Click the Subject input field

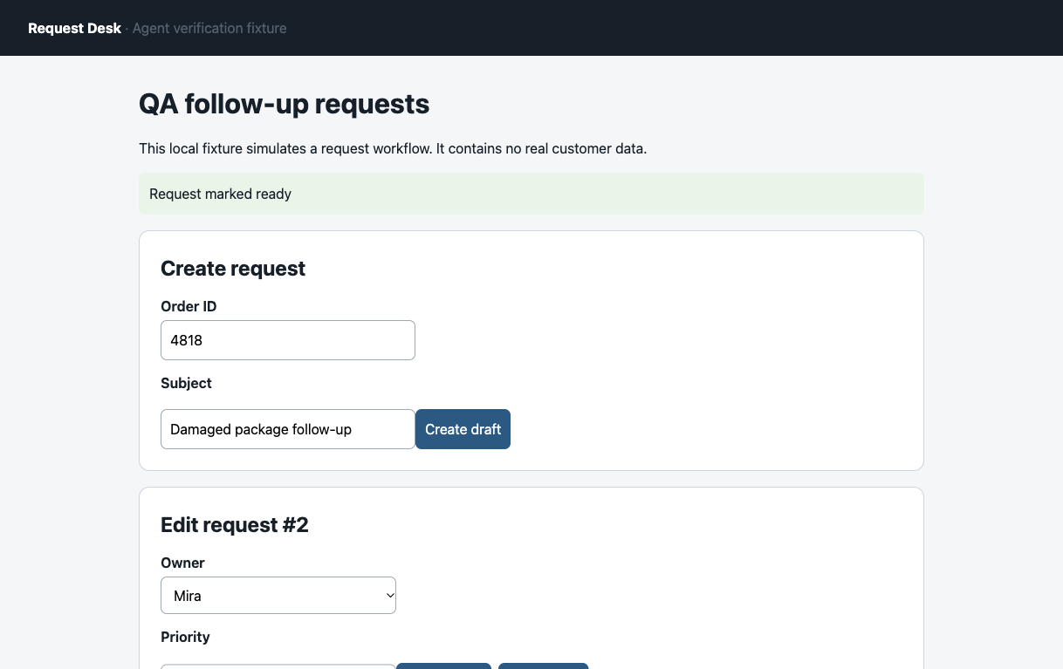pyautogui.click(x=288, y=429)
